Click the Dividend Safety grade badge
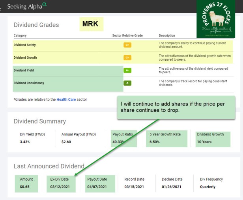This screenshot has width=243, height=200. (127, 45)
